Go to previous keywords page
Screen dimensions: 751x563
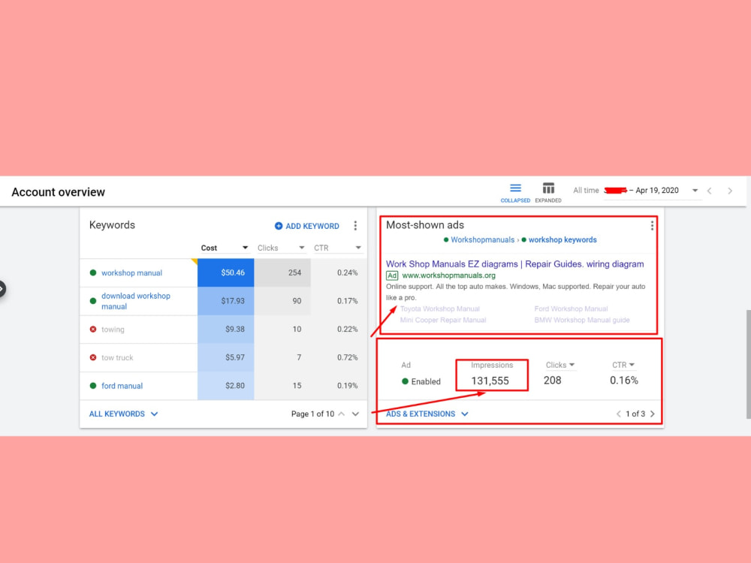tap(342, 414)
